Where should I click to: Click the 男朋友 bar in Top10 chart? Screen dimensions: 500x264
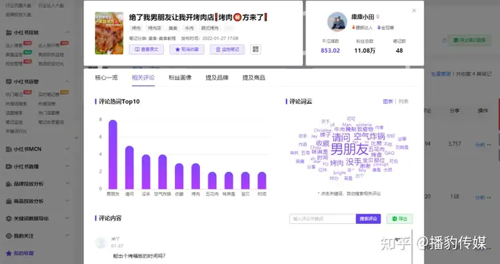click(x=113, y=155)
